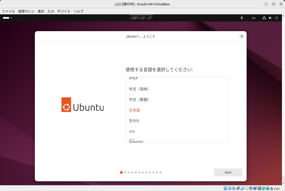Screen dimensions: 285x191
Task: Click the display status icon
Action: [251, 188]
